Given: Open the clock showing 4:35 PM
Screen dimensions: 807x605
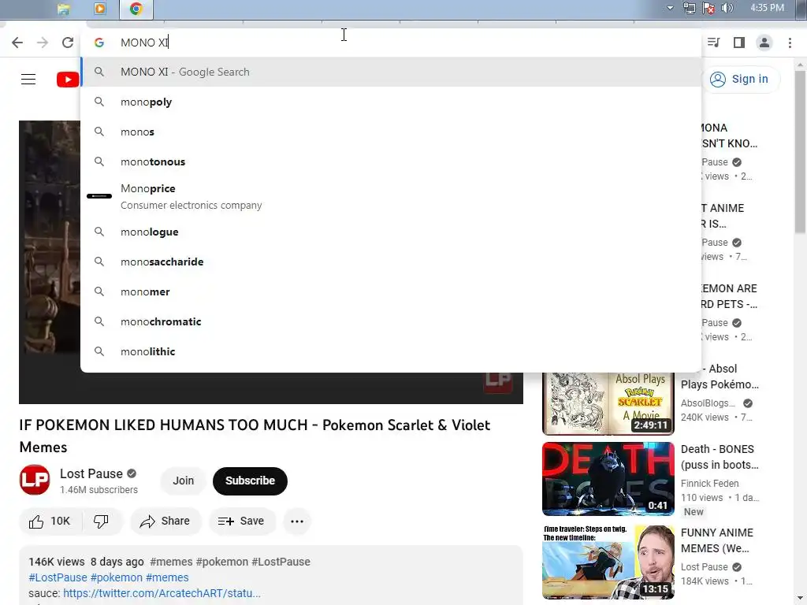Looking at the screenshot, I should pyautogui.click(x=767, y=8).
